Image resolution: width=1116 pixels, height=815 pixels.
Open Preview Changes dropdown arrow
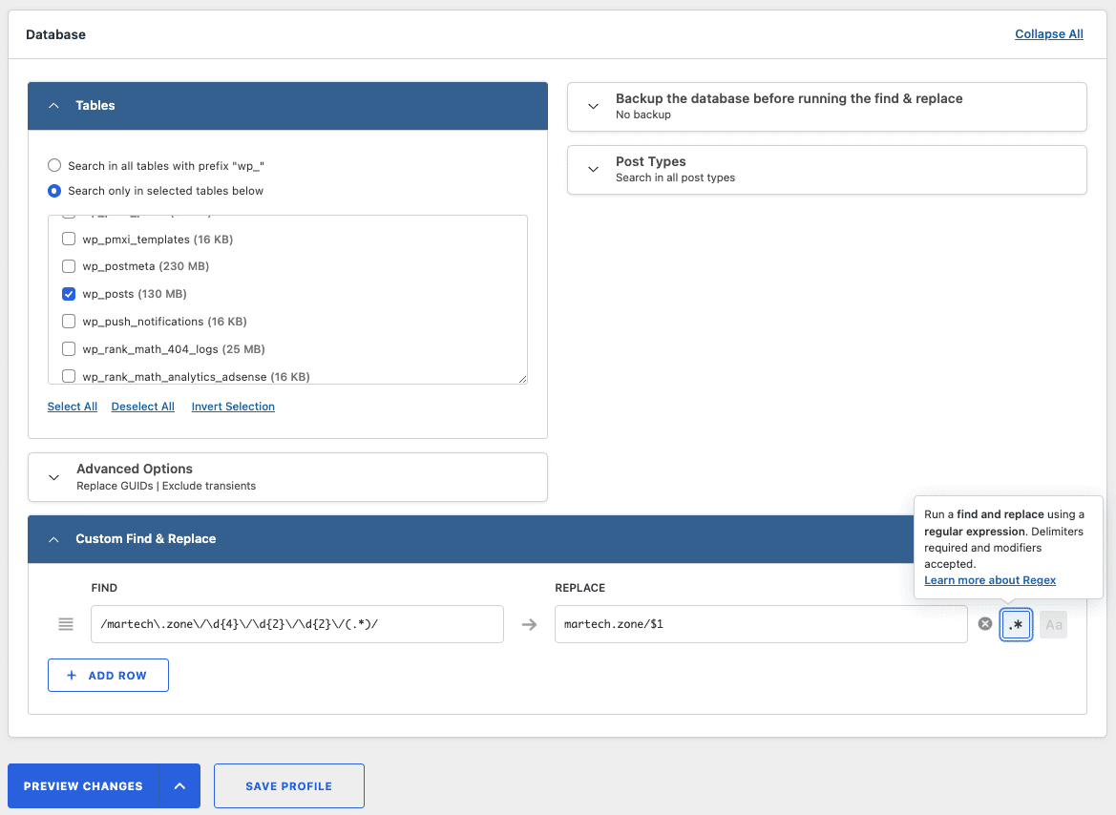pyautogui.click(x=179, y=786)
